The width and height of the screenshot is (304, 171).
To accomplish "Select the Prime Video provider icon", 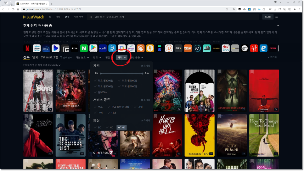I will 37,48.
